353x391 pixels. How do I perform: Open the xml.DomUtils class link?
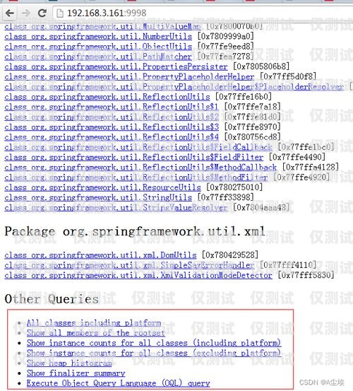click(100, 255)
